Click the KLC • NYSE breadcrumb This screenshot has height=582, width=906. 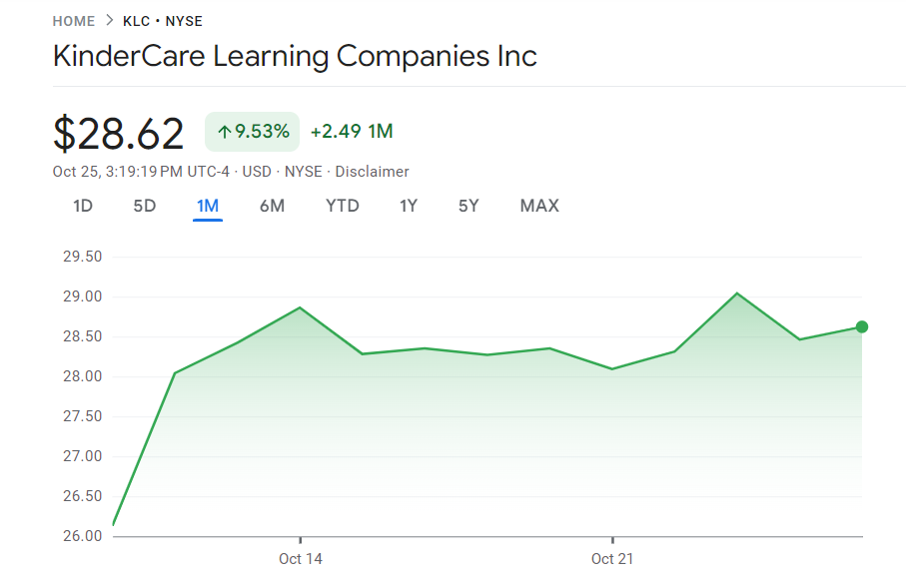tap(162, 21)
